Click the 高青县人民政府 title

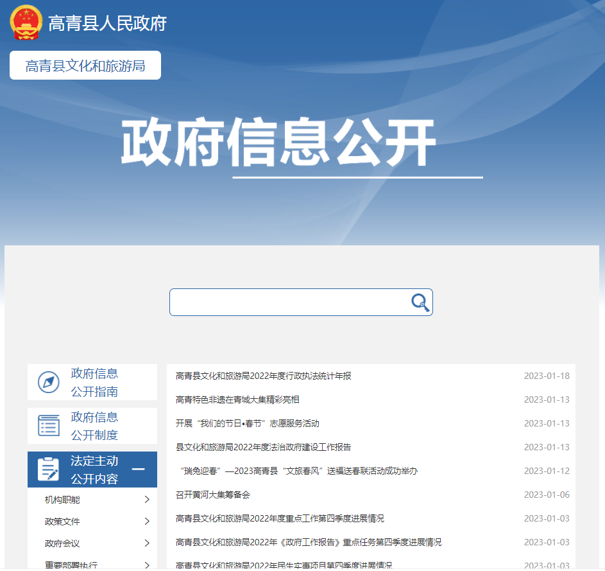pyautogui.click(x=107, y=23)
